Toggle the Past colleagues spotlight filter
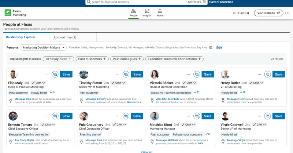293x153 pixels. coord(127,59)
